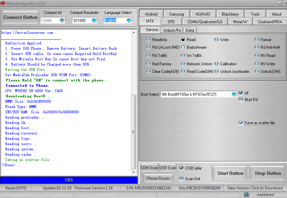Open the Blackberry tab
Image resolution: width=287 pixels, height=198 pixels.
click(x=230, y=14)
